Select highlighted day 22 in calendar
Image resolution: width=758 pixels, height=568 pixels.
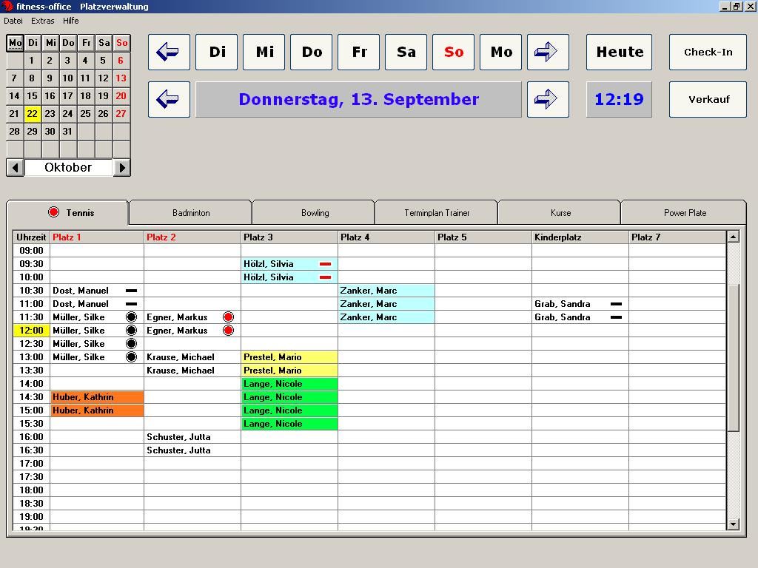tap(32, 113)
